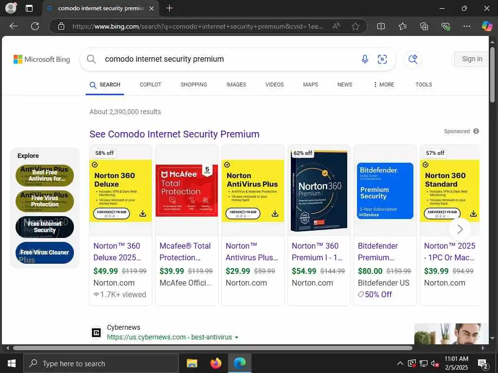Screen dimensions: 498x373
Task: Open Browser essentials heart icon
Action: click(445, 26)
